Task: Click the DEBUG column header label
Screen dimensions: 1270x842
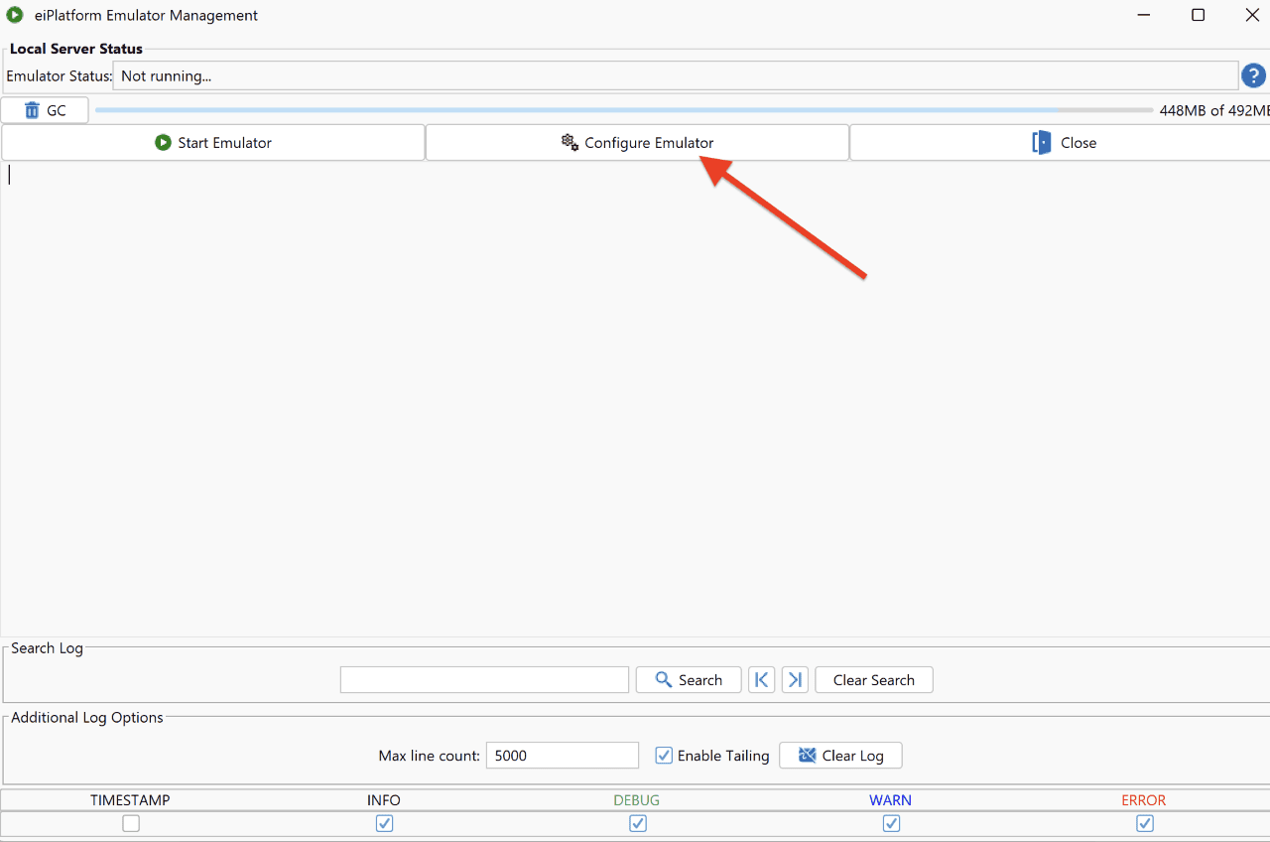Action: [637, 800]
